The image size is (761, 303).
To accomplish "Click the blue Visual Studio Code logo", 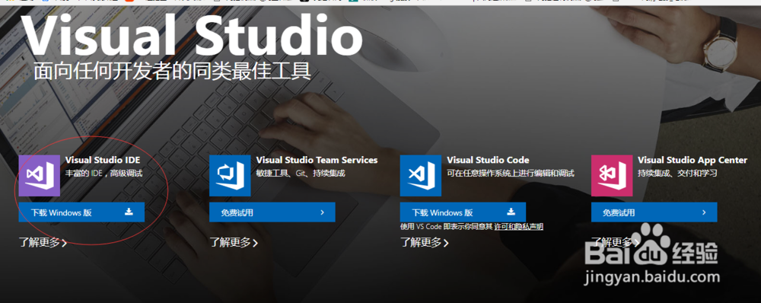I will (x=421, y=176).
